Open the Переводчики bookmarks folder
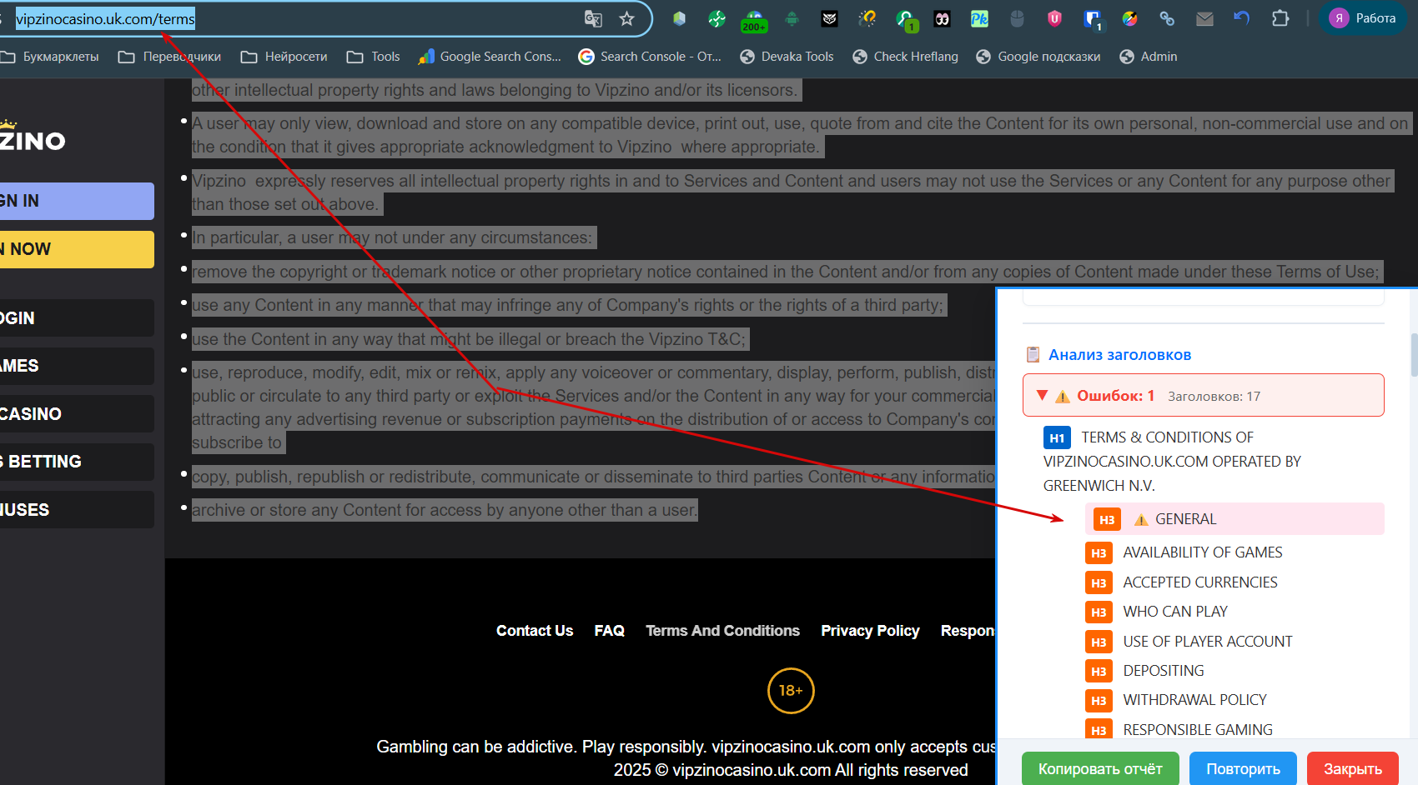1418x785 pixels. [170, 57]
